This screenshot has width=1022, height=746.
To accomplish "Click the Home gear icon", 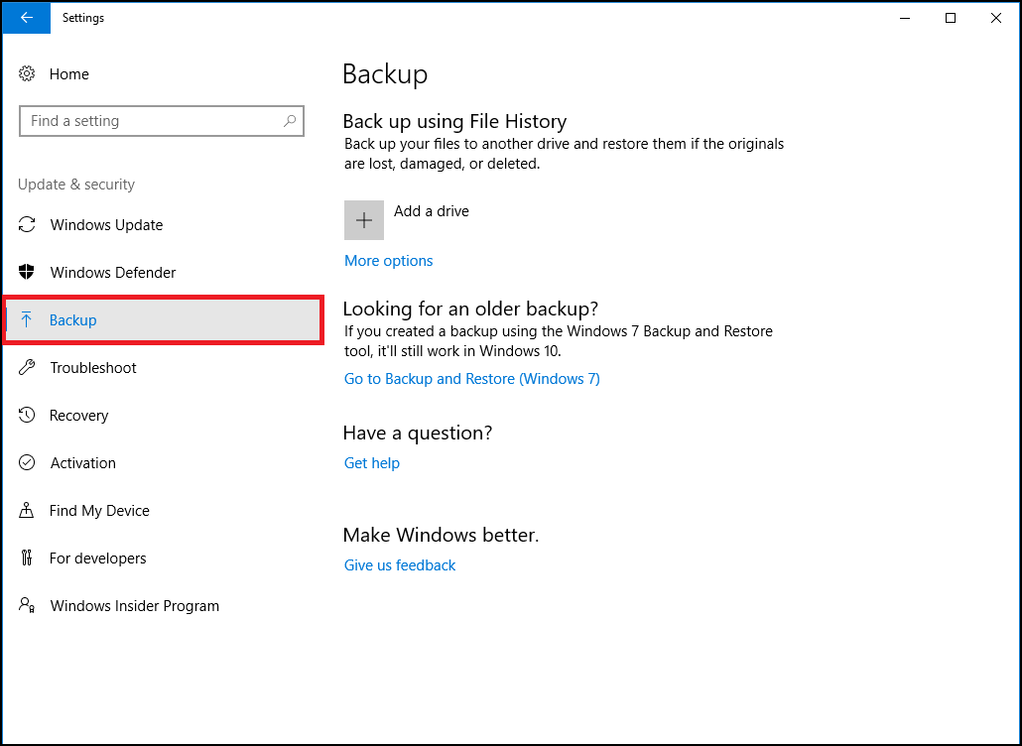I will 28,74.
